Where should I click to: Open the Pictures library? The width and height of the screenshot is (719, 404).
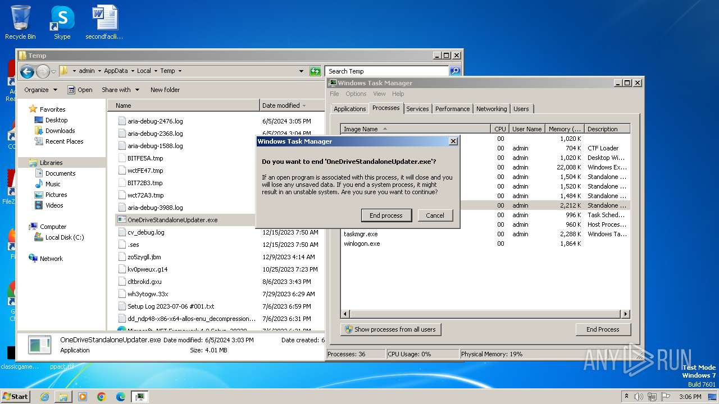pyautogui.click(x=56, y=195)
